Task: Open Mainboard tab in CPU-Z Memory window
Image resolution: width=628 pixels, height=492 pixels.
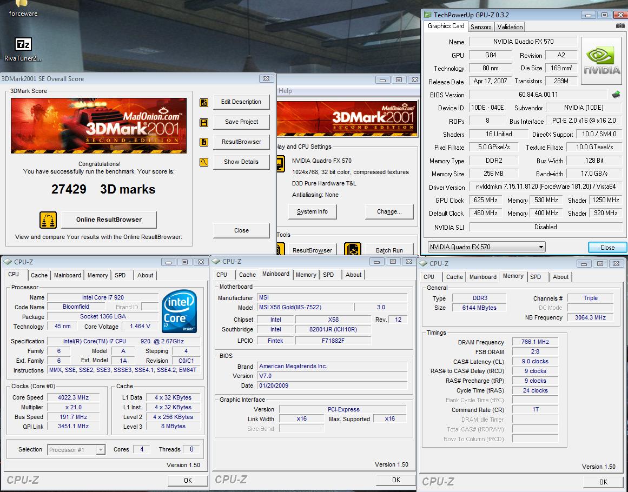Action: (482, 277)
